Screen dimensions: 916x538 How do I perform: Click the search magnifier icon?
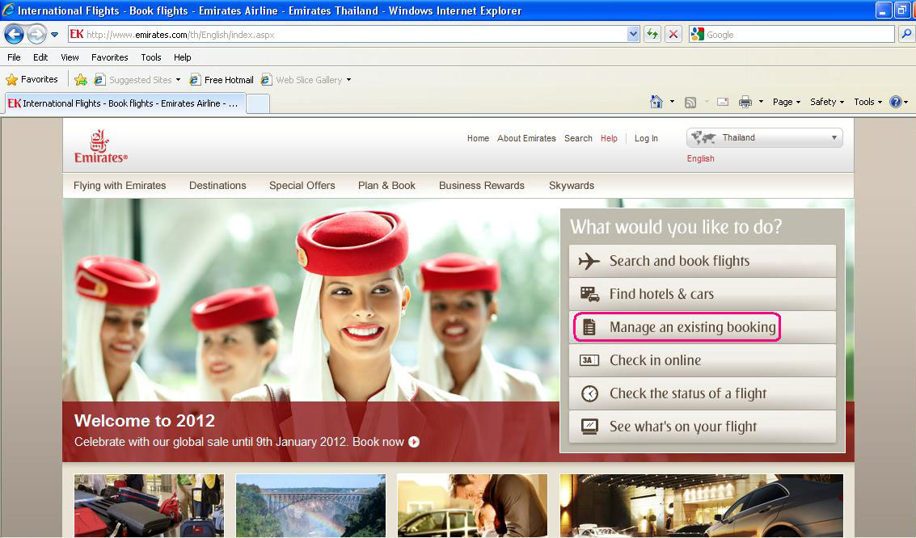906,35
